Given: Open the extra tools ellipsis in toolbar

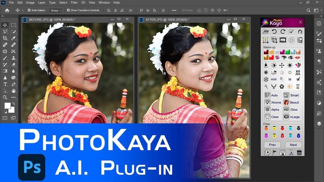Looking at the screenshot, I should point(13,98).
